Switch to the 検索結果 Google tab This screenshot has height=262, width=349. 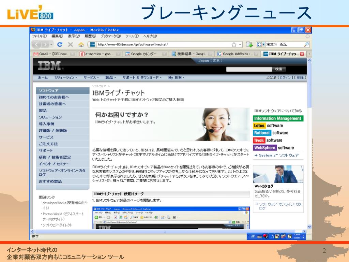coord(192,54)
